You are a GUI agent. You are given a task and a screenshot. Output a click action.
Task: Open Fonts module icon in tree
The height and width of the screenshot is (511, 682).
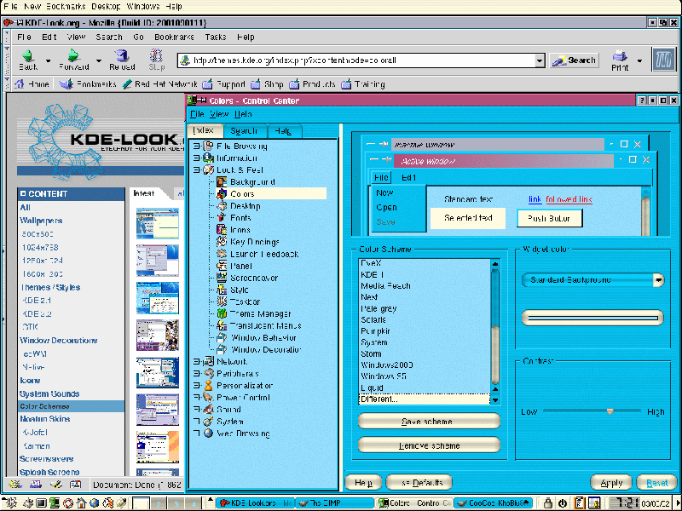click(x=222, y=217)
